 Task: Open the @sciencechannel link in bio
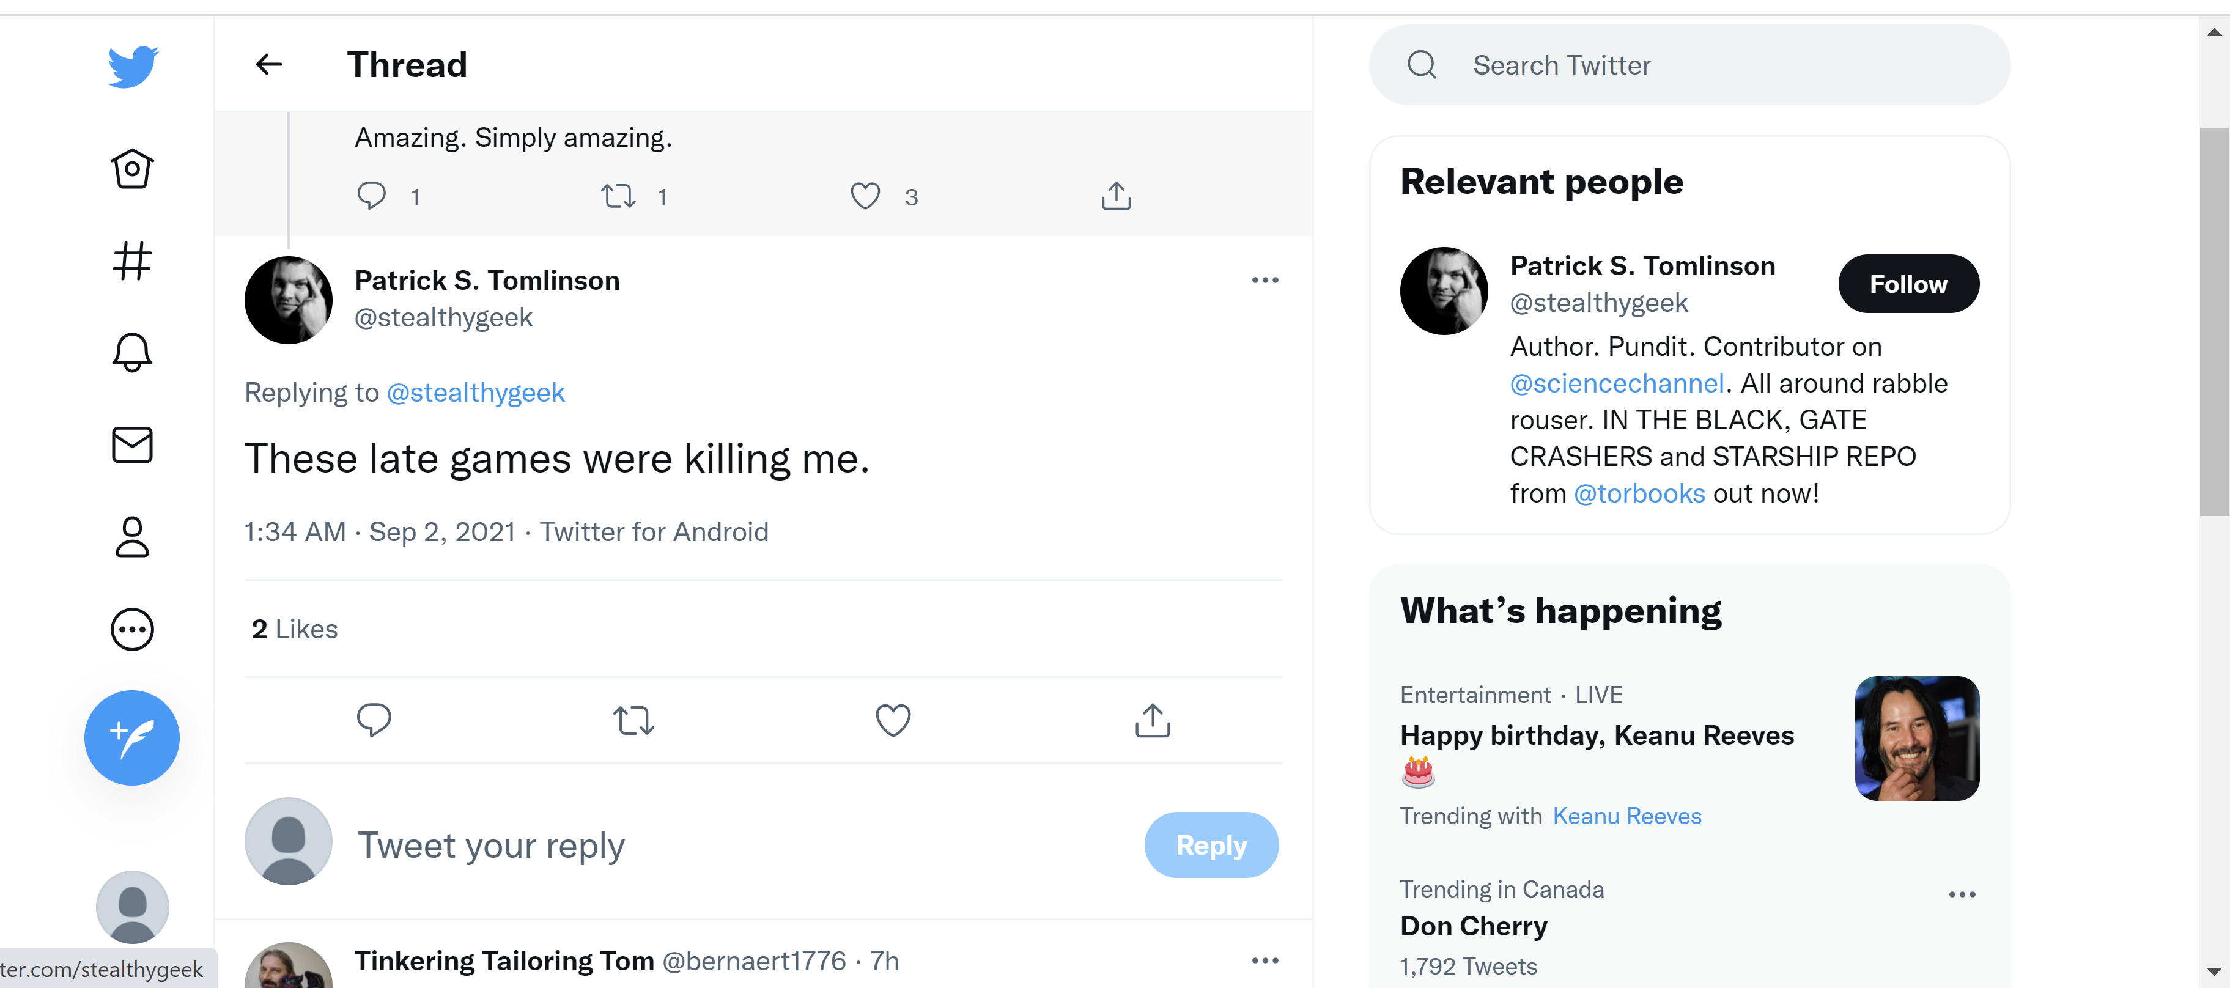[x=1617, y=383]
